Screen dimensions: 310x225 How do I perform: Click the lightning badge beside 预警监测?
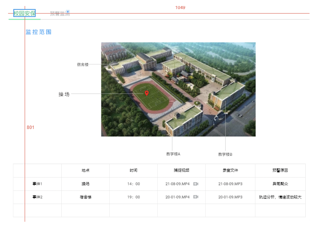pos(68,12)
